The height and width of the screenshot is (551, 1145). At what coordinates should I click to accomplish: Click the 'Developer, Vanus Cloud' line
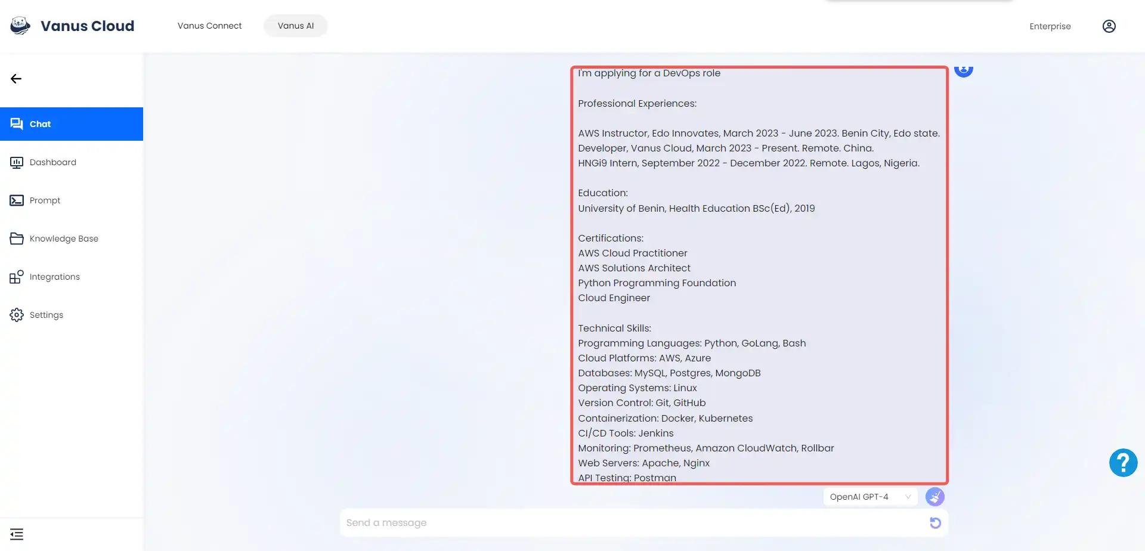(x=726, y=148)
